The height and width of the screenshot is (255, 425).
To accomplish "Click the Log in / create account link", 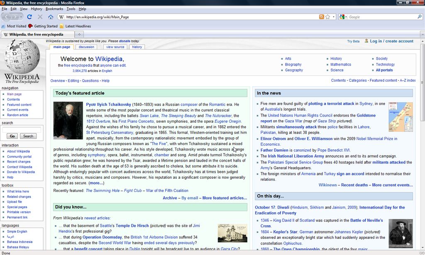I will coord(392,41).
